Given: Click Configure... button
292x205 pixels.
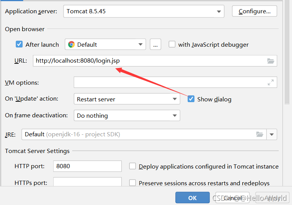Looking at the screenshot, I should [x=254, y=11].
